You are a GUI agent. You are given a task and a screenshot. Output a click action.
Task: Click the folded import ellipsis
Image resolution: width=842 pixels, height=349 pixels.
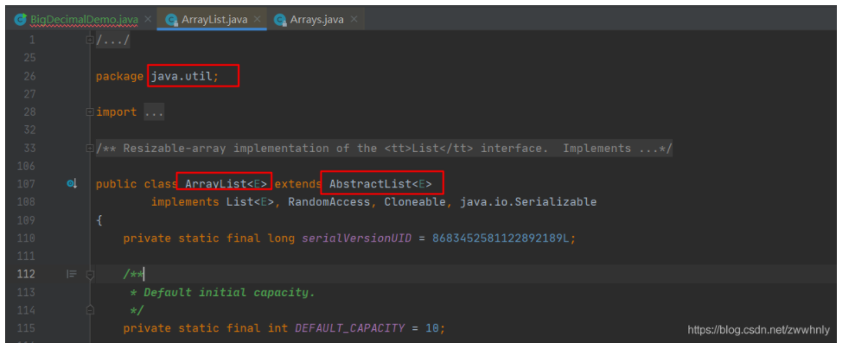click(154, 112)
